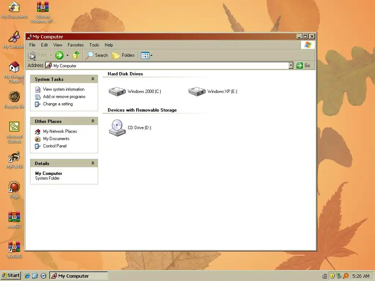
Task: Open Views dropdown arrow in toolbar
Action: 151,56
